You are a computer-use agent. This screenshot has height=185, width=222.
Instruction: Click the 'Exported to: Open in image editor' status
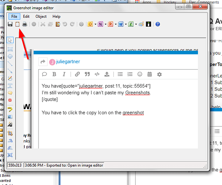[x=64, y=165]
